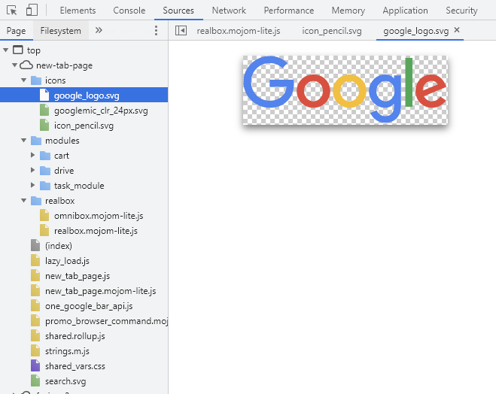Image resolution: width=496 pixels, height=394 pixels.
Task: Click the modules folder icon
Action: (36, 141)
